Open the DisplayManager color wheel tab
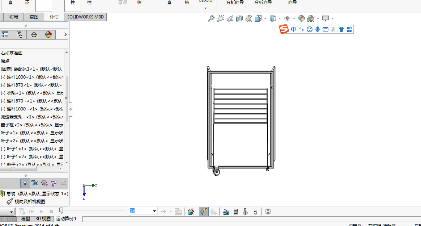421x226 pixels. click(x=48, y=35)
